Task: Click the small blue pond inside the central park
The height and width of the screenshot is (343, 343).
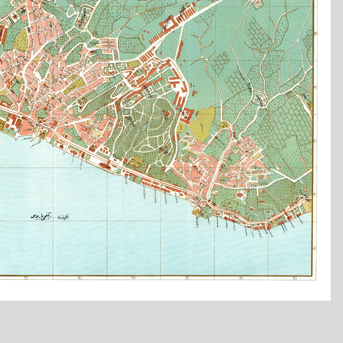Action: [x=144, y=127]
